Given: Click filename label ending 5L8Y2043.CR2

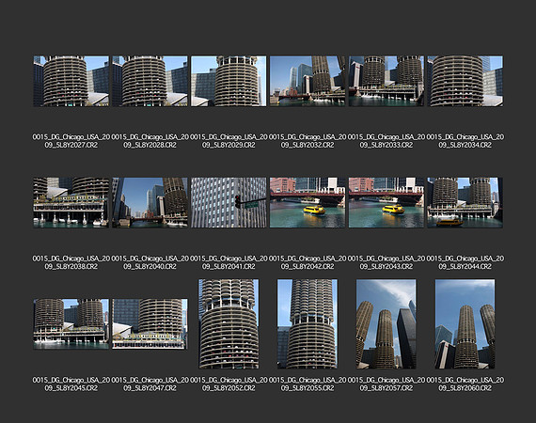Looking at the screenshot, I should pos(386,262).
